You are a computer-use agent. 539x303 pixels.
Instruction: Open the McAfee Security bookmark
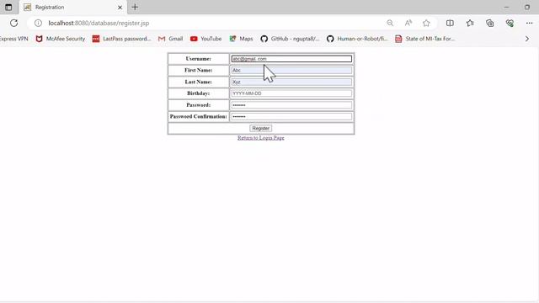(61, 39)
